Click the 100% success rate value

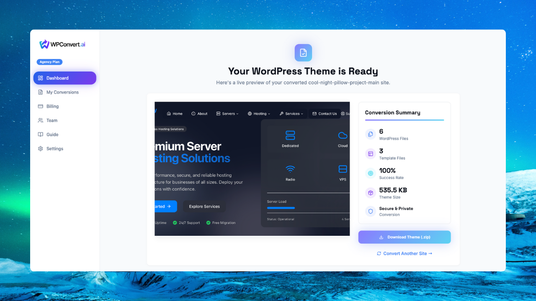[x=387, y=171]
